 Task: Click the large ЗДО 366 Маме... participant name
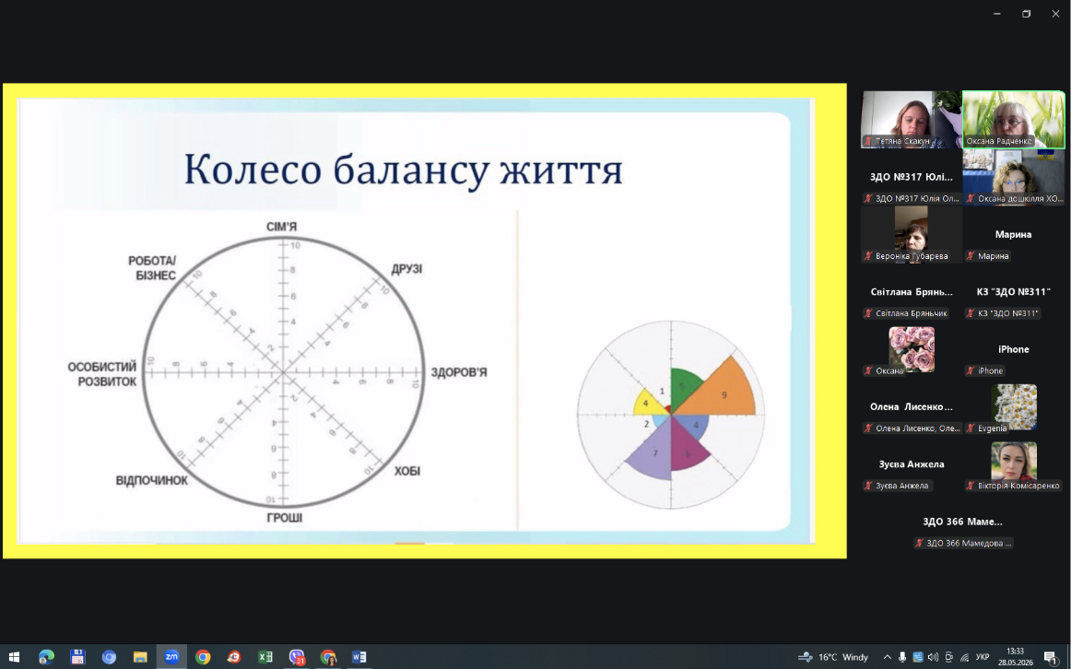pyautogui.click(x=962, y=521)
